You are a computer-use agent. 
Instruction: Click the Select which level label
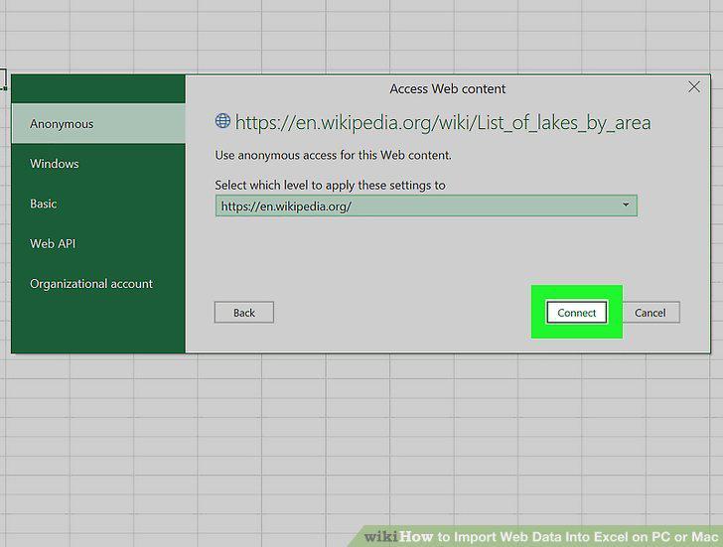point(330,186)
